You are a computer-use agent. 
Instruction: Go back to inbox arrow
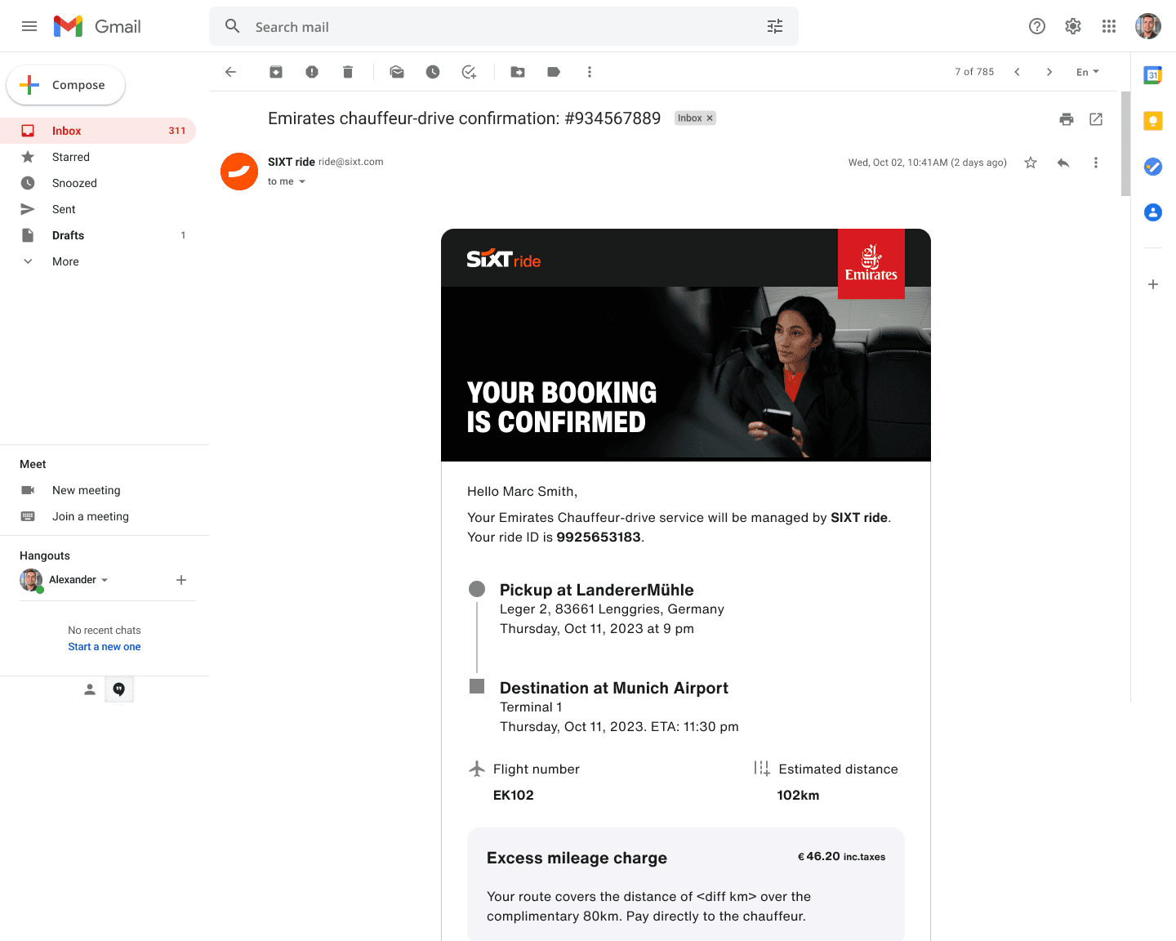click(230, 72)
